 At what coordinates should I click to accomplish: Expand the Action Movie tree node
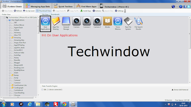(x=10, y=25)
